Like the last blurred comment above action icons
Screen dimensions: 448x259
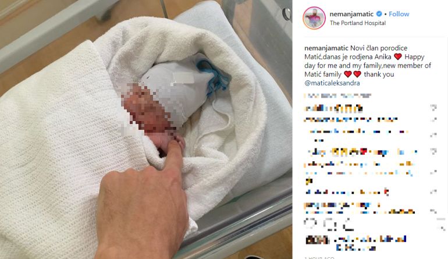[433, 211]
